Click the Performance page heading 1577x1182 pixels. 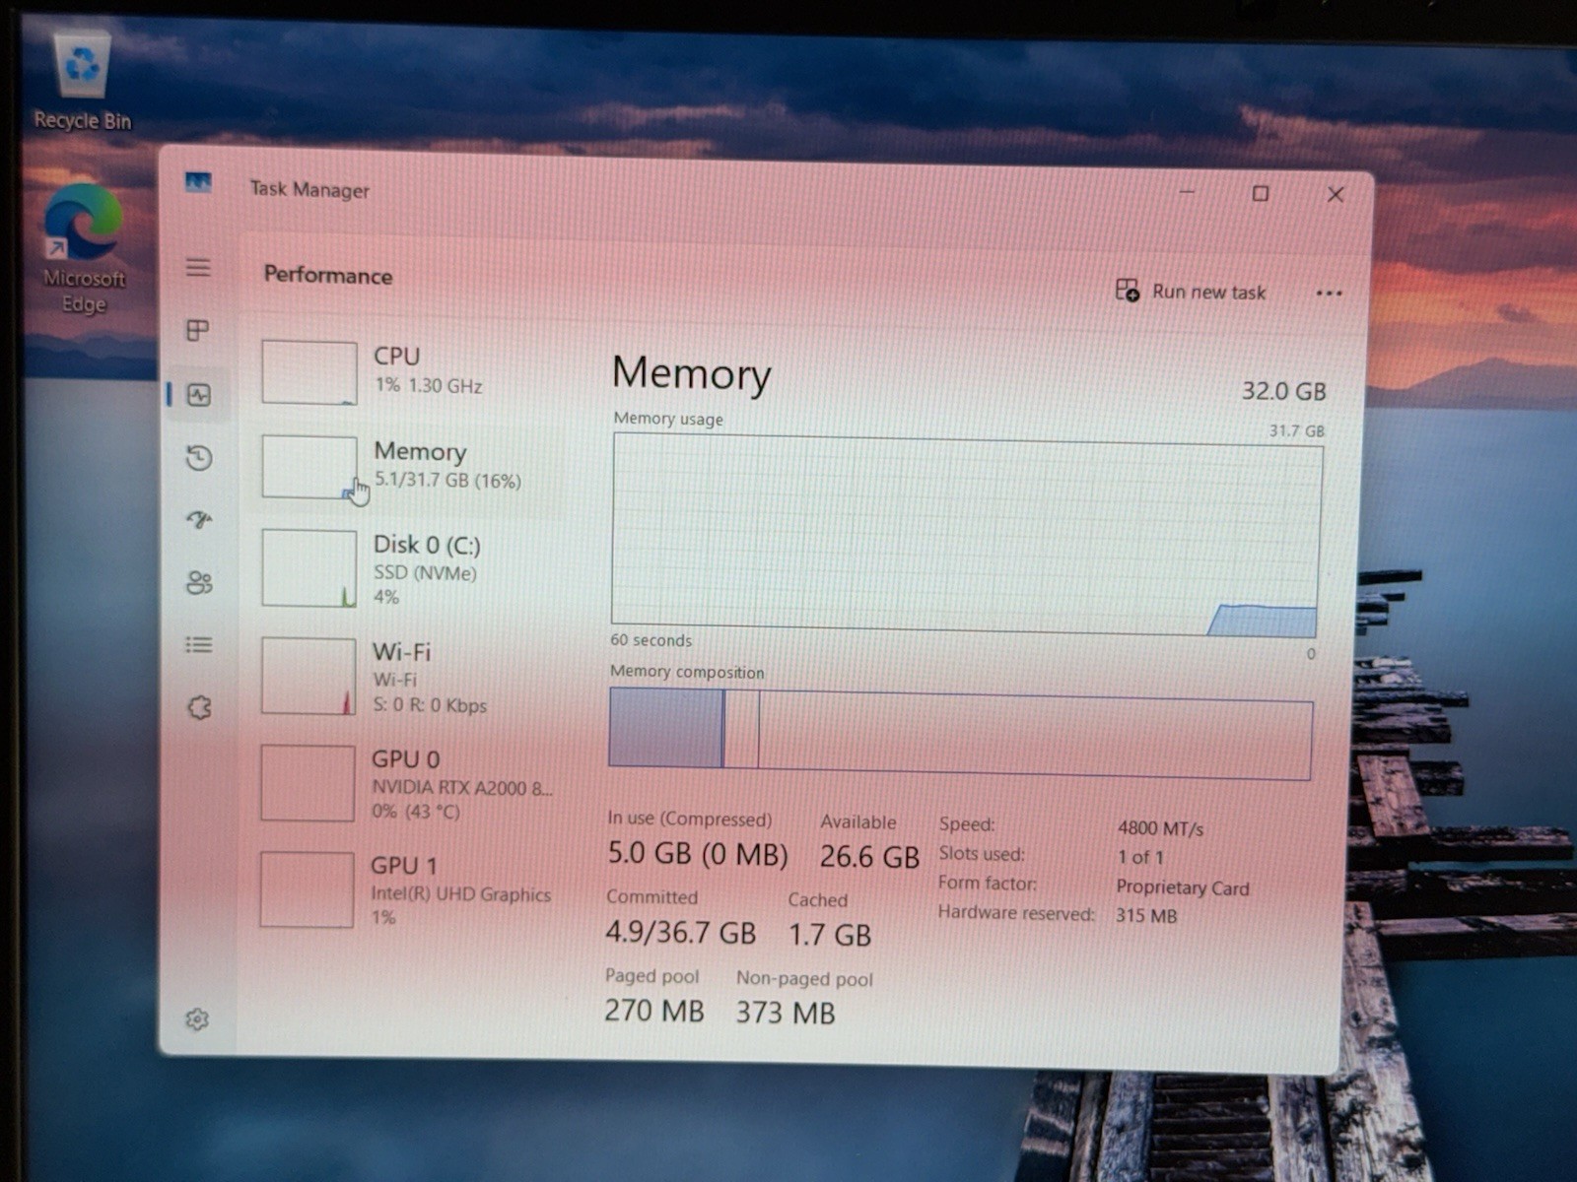[328, 275]
